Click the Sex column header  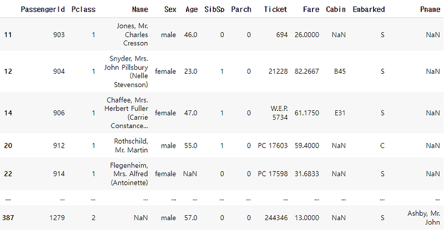point(170,9)
